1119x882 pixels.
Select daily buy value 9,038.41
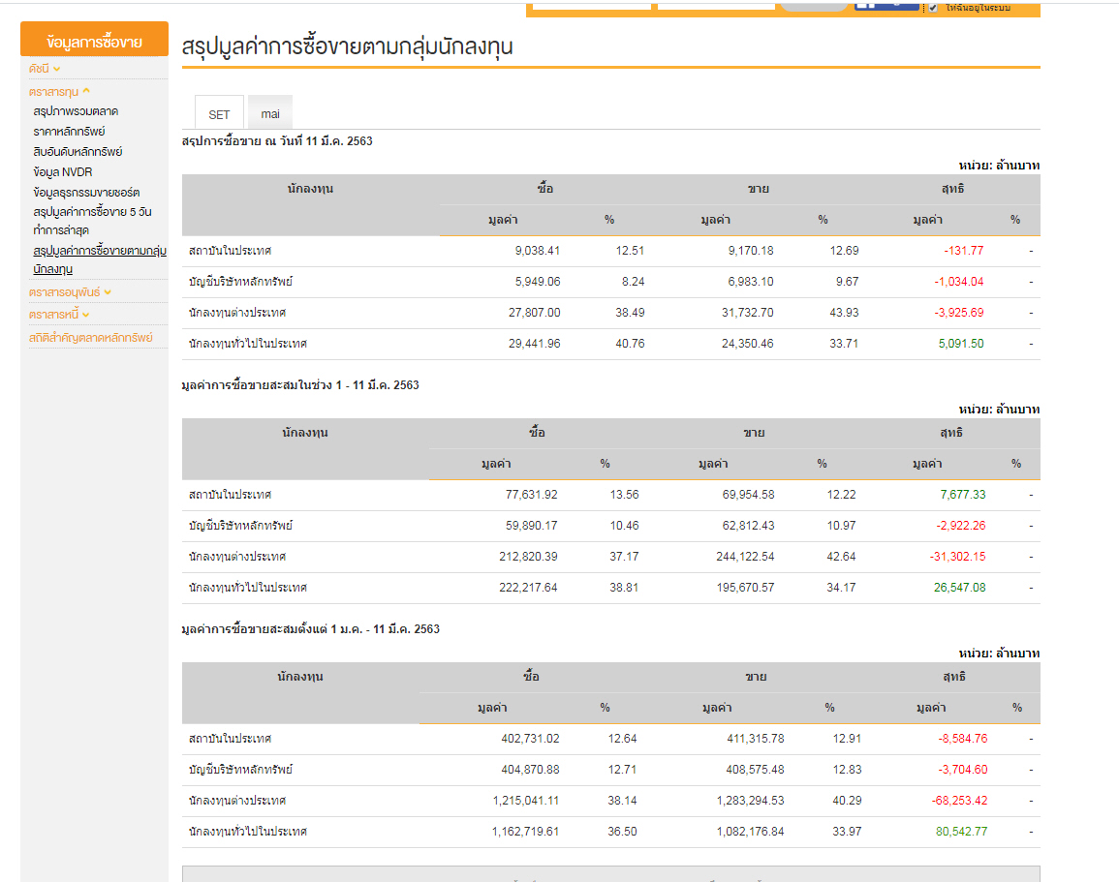(538, 251)
